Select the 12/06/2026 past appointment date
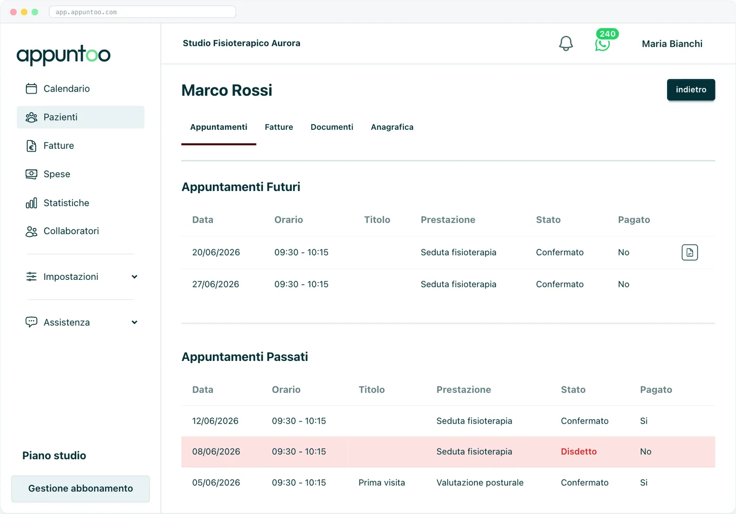This screenshot has height=514, width=736. [x=215, y=421]
